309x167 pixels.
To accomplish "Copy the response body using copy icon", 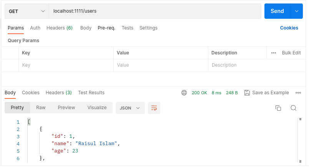I will pyautogui.click(x=279, y=108).
